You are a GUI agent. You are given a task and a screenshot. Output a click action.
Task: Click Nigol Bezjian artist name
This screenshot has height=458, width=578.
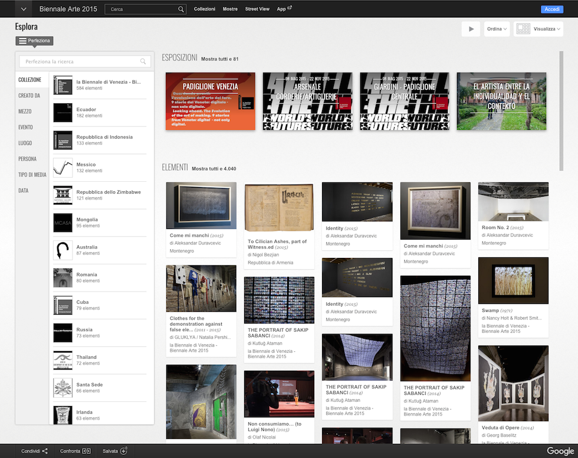click(x=266, y=255)
